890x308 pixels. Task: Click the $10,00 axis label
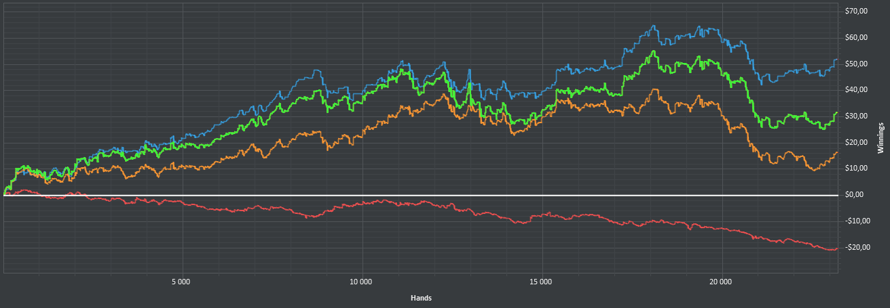(856, 168)
